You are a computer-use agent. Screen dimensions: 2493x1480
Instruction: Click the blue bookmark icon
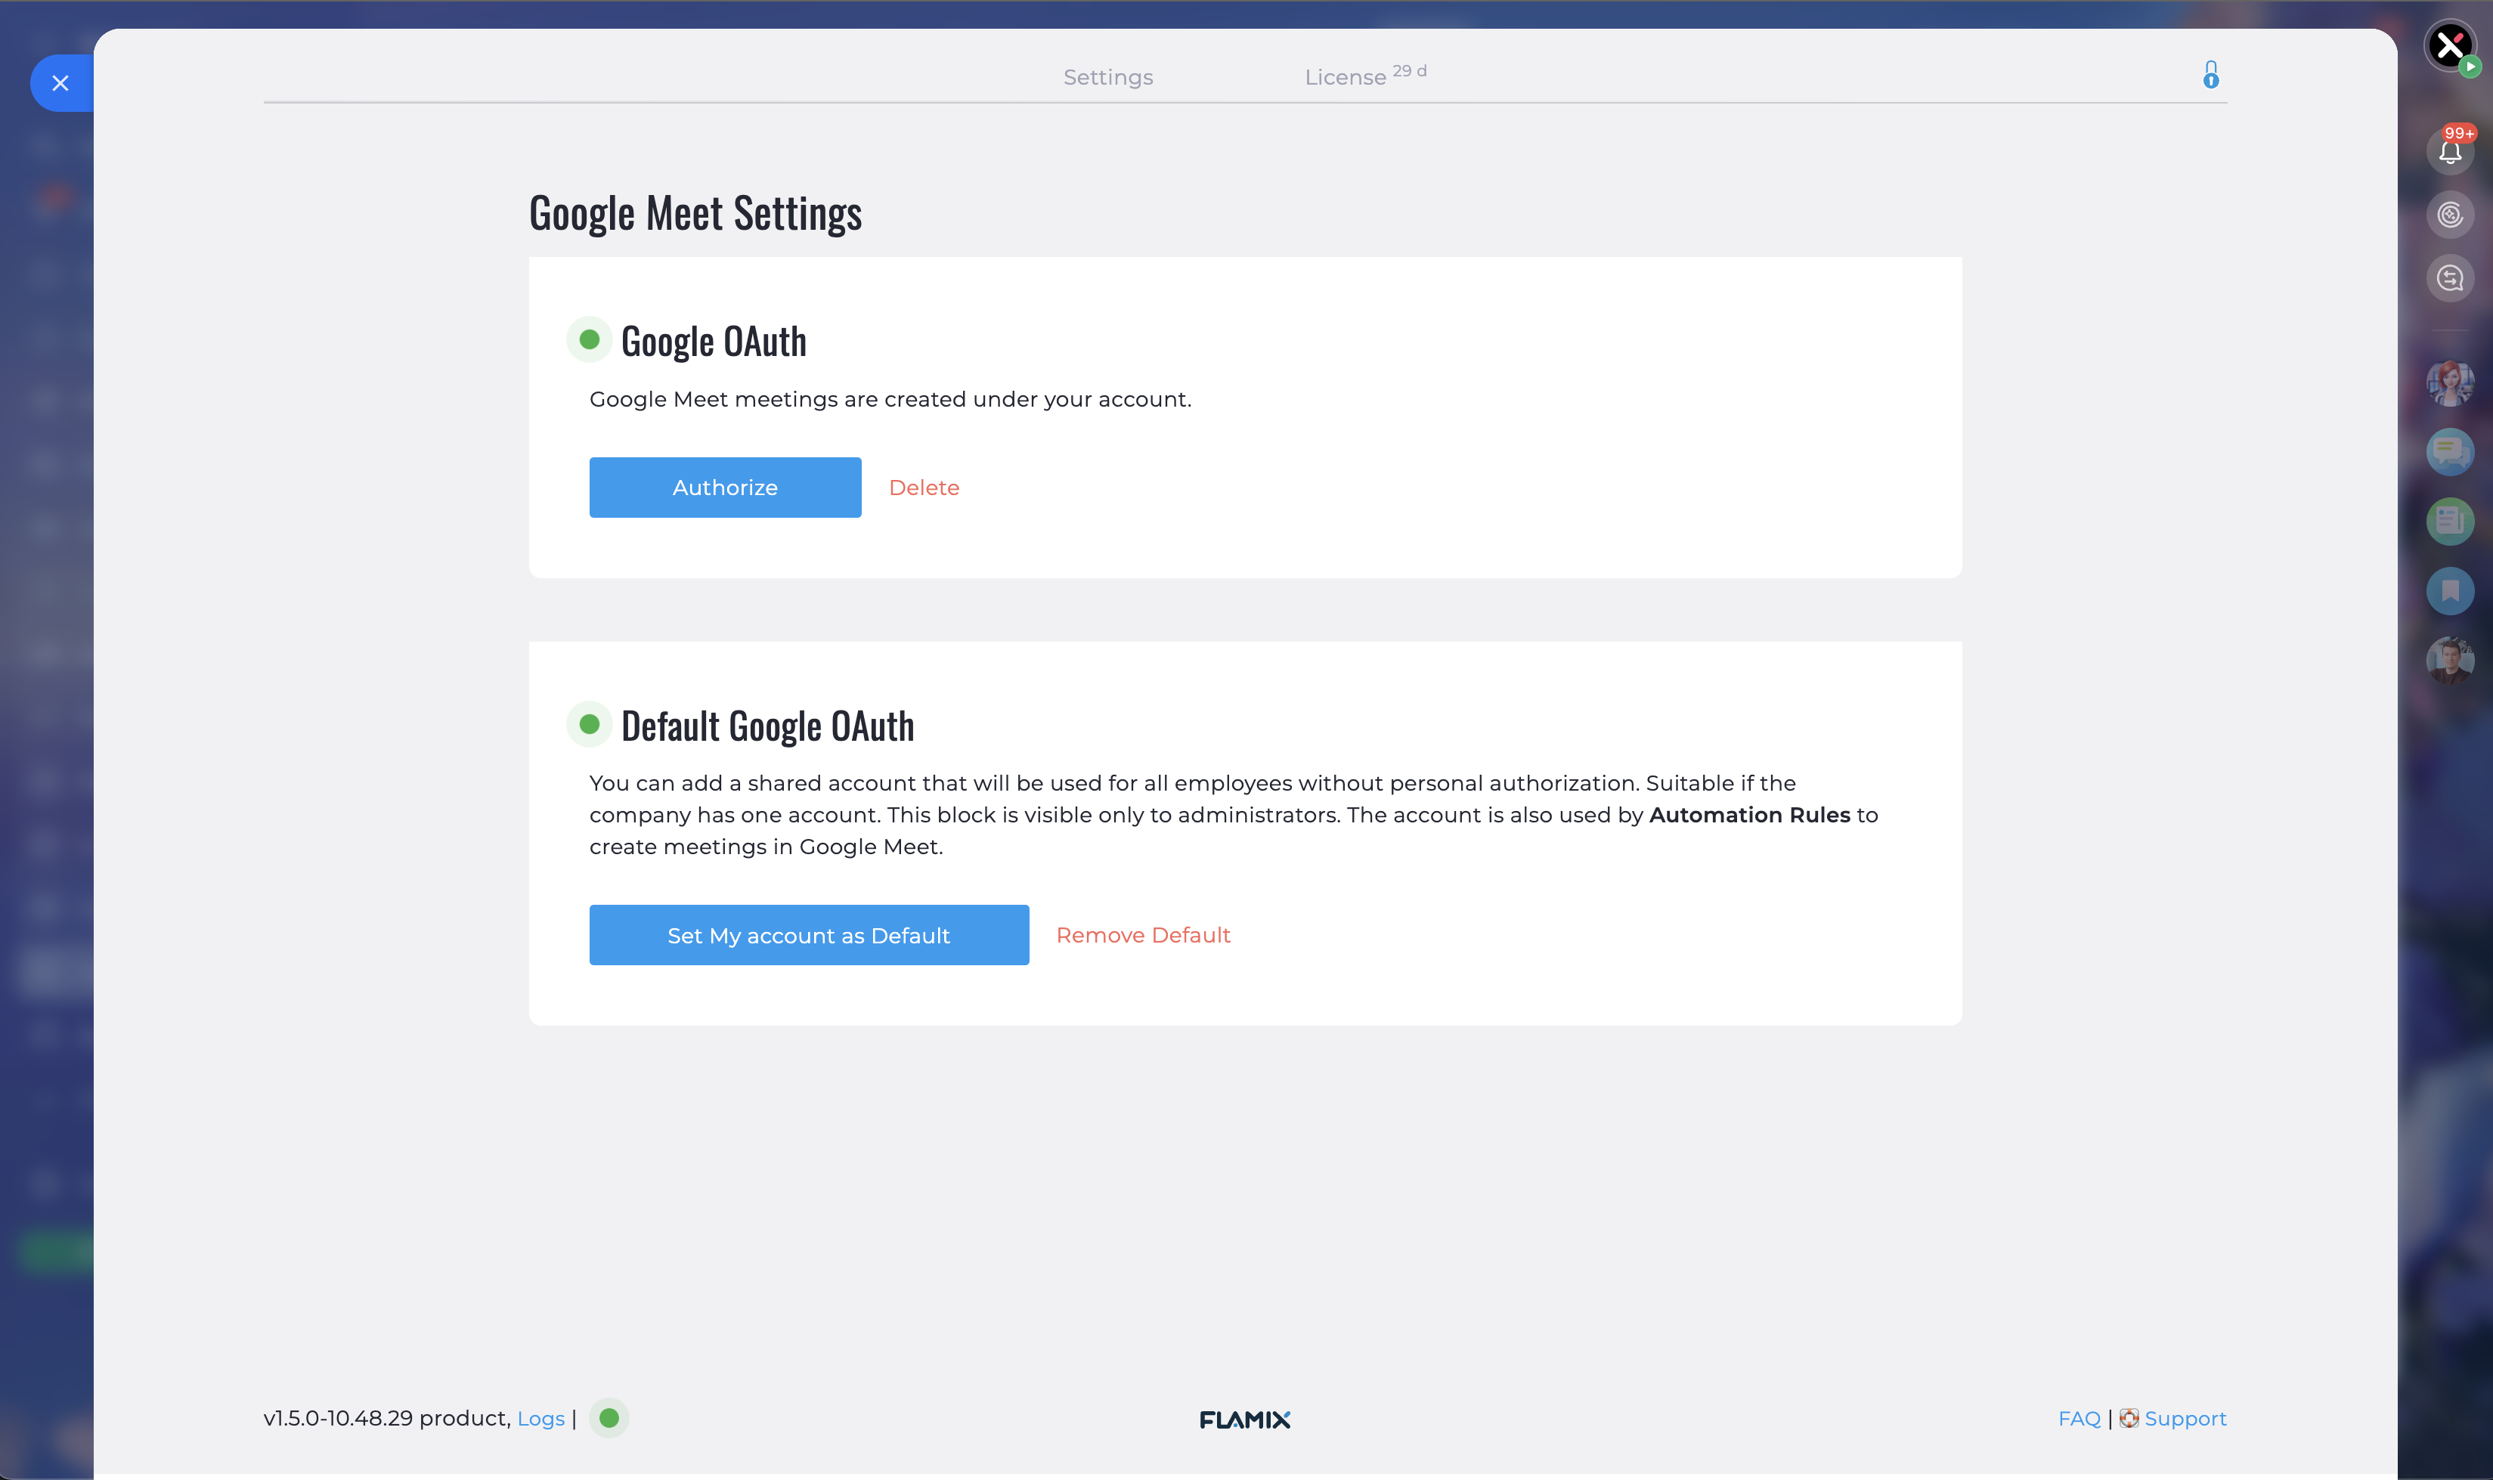pyautogui.click(x=2449, y=591)
